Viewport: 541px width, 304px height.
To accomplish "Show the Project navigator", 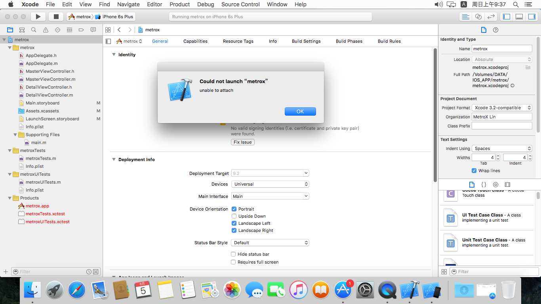I will tap(10, 30).
